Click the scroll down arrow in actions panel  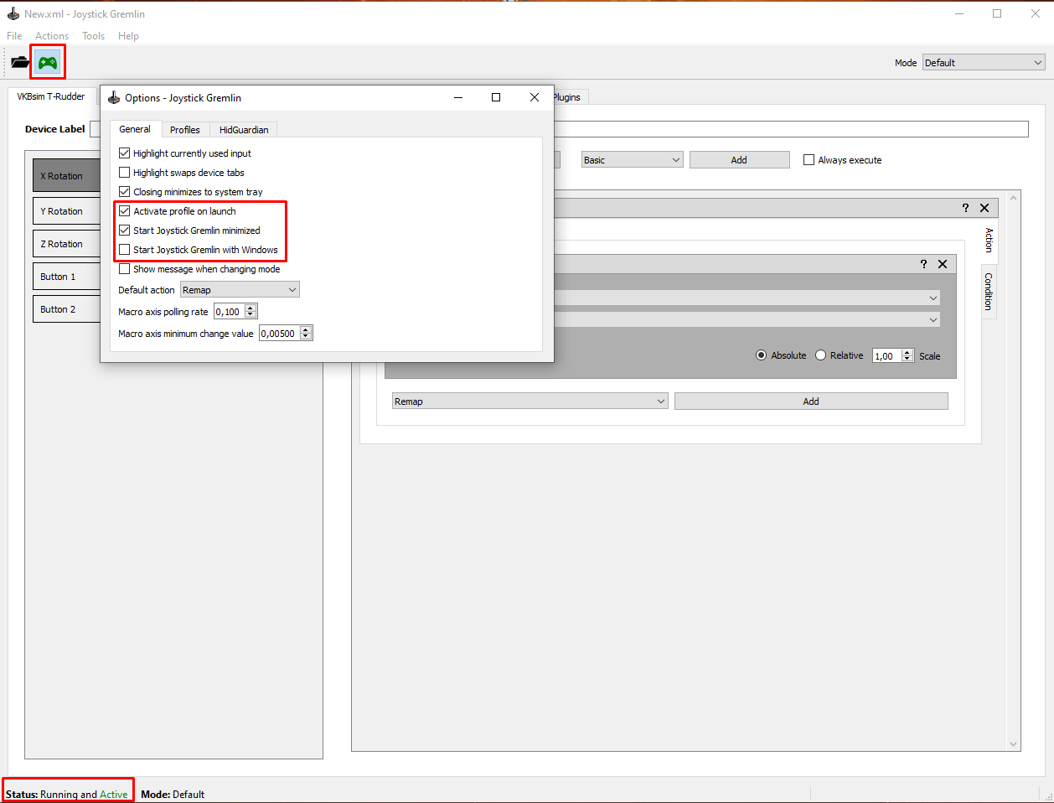1014,744
